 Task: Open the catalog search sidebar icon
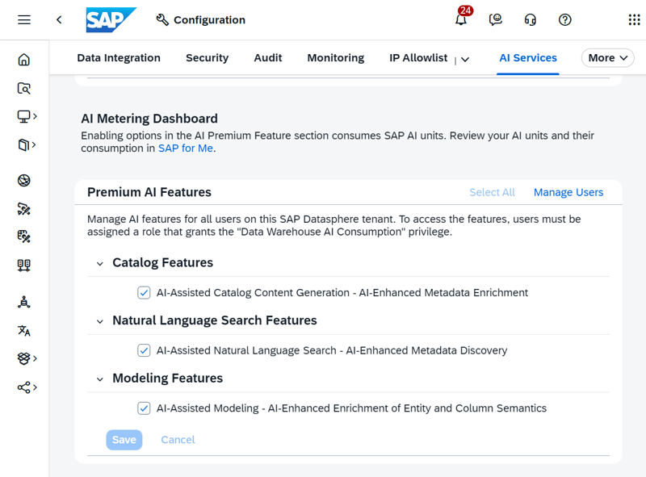pyautogui.click(x=24, y=88)
